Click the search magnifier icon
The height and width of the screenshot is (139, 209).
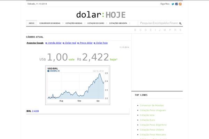click(180, 24)
